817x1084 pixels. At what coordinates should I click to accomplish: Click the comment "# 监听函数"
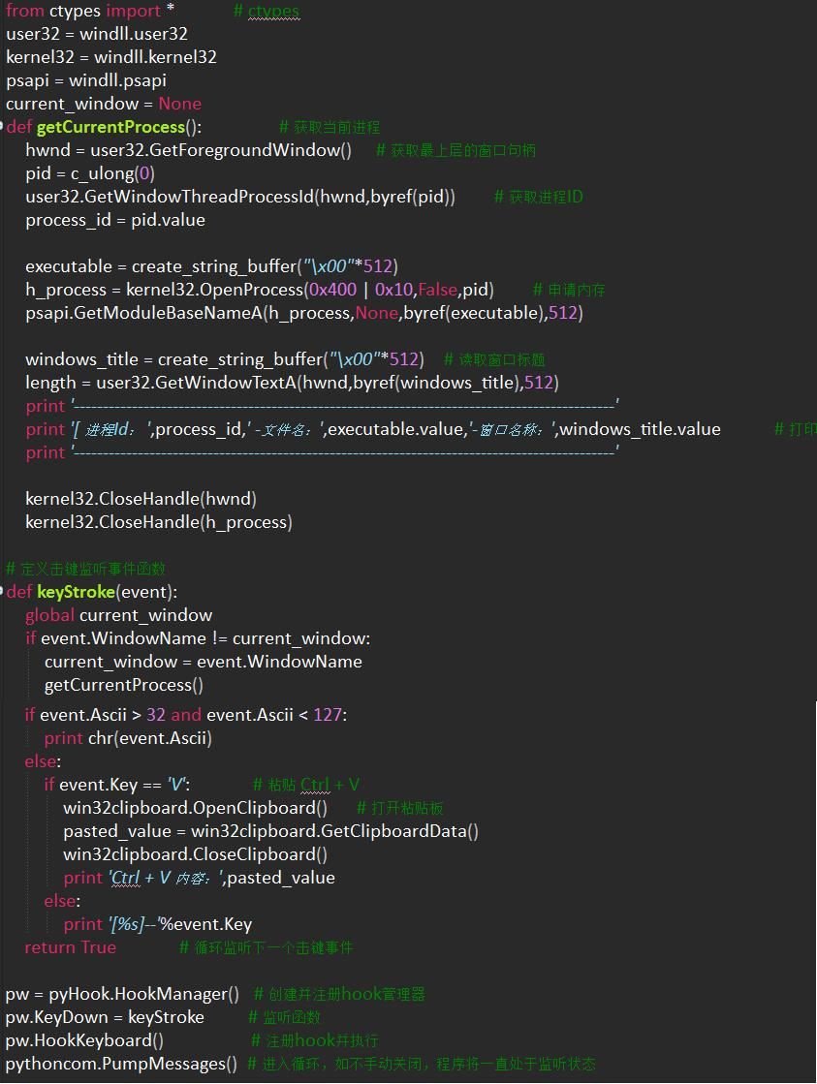pos(284,1017)
